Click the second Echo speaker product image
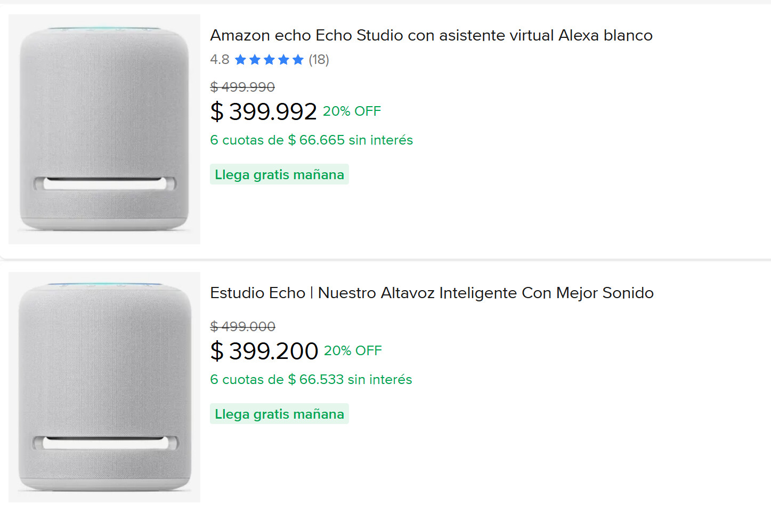Screen dimensions: 771x512 pos(104,387)
